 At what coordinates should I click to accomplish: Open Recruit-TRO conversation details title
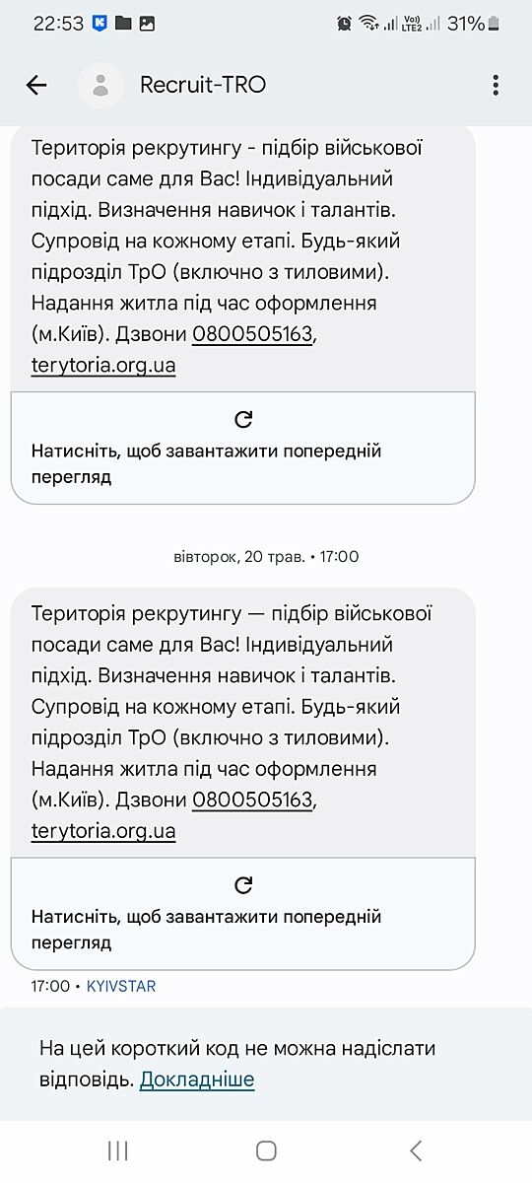point(203,85)
